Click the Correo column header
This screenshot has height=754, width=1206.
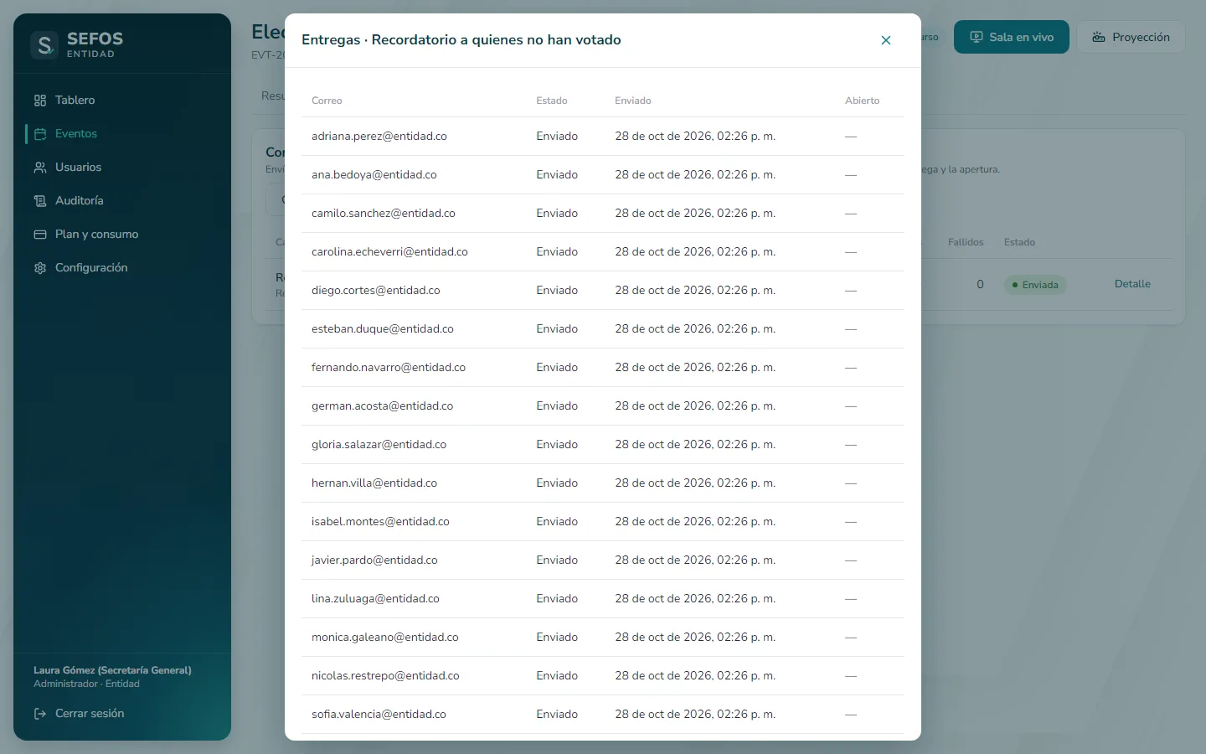pos(327,101)
